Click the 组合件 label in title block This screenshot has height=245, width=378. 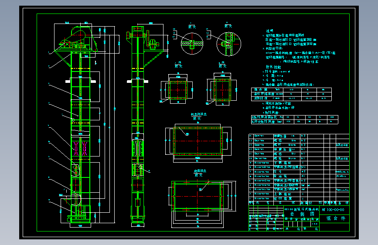click(336, 218)
